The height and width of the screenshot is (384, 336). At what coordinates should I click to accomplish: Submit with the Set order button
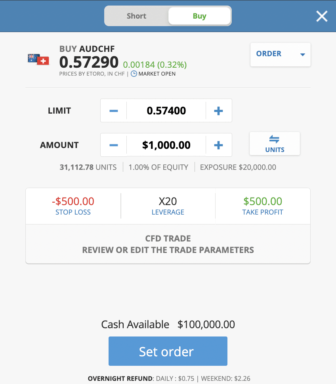click(168, 351)
